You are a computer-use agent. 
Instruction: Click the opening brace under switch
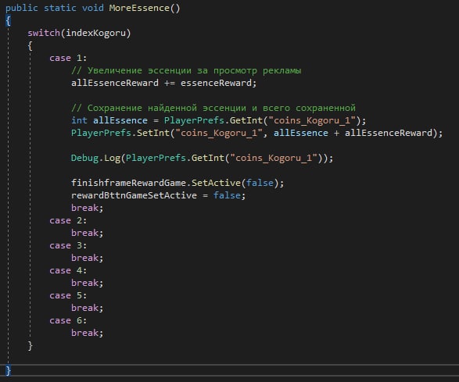[x=30, y=45]
